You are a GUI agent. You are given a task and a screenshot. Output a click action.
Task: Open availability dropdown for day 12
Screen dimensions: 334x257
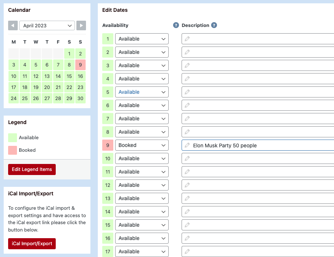click(x=142, y=185)
